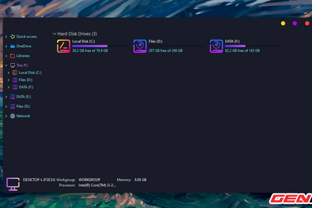The width and height of the screenshot is (312, 208).
Task: Select the Libraries folder icon
Action: 12,56
